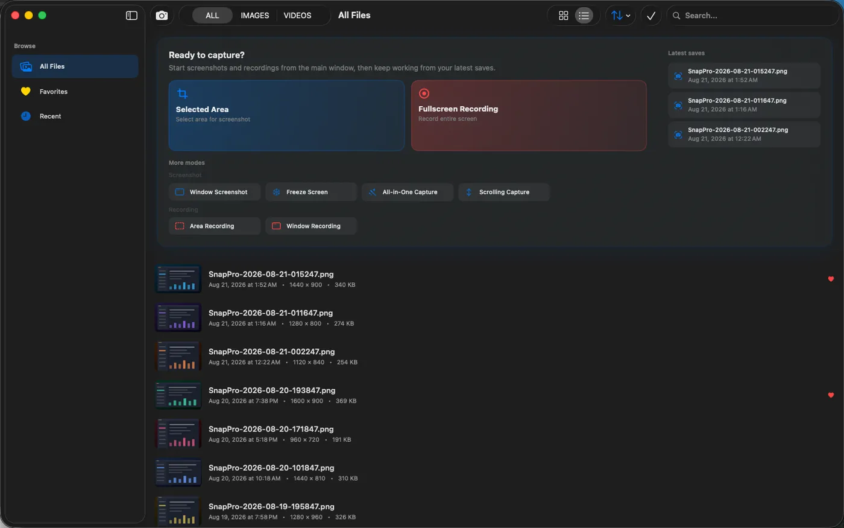Image resolution: width=844 pixels, height=528 pixels.
Task: Switch to grid view icon
Action: tap(564, 16)
